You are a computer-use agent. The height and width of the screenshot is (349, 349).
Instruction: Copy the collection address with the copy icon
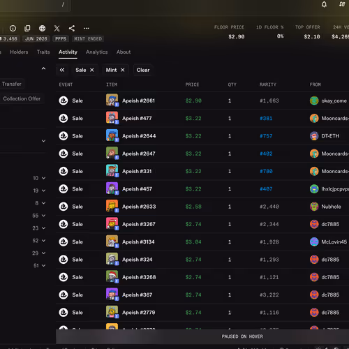(27, 29)
